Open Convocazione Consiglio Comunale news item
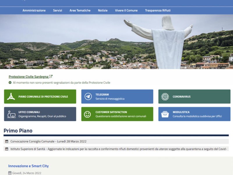The image size is (233, 175). tap(116, 141)
